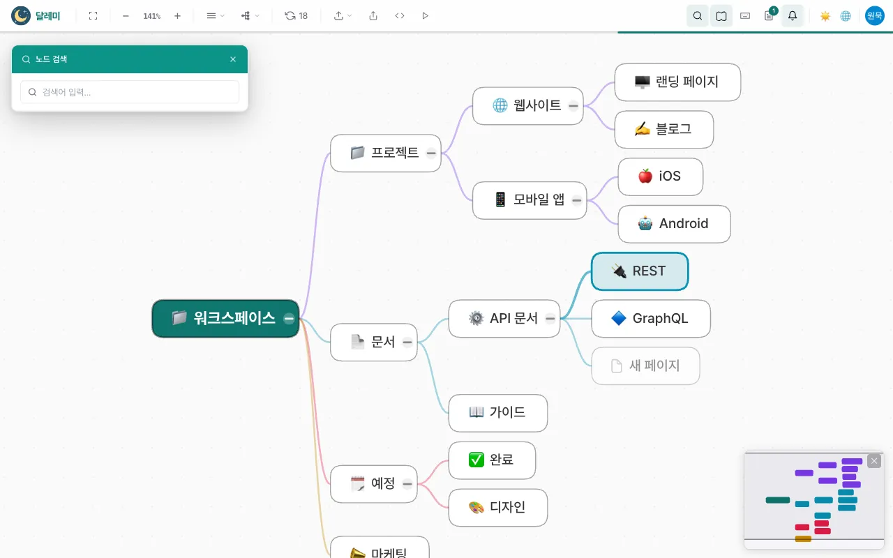
Task: Open the hamburger lines dropdown in toolbar
Action: pos(216,15)
